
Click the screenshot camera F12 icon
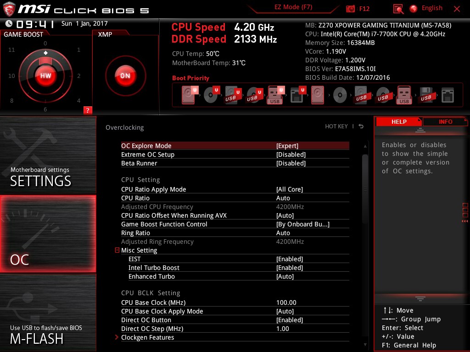(351, 9)
